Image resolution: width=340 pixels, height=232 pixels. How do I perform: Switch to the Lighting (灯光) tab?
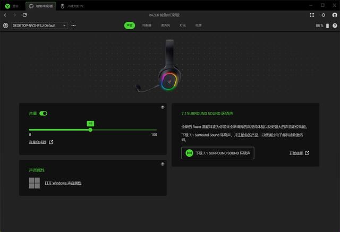183,25
